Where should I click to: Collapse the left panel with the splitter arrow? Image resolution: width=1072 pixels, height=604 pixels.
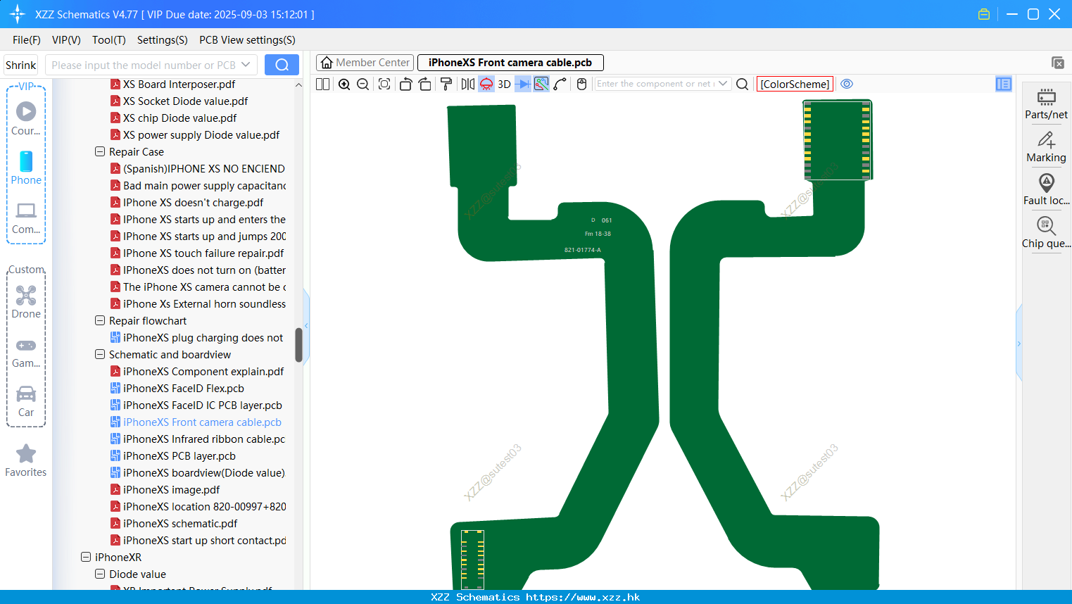306,325
